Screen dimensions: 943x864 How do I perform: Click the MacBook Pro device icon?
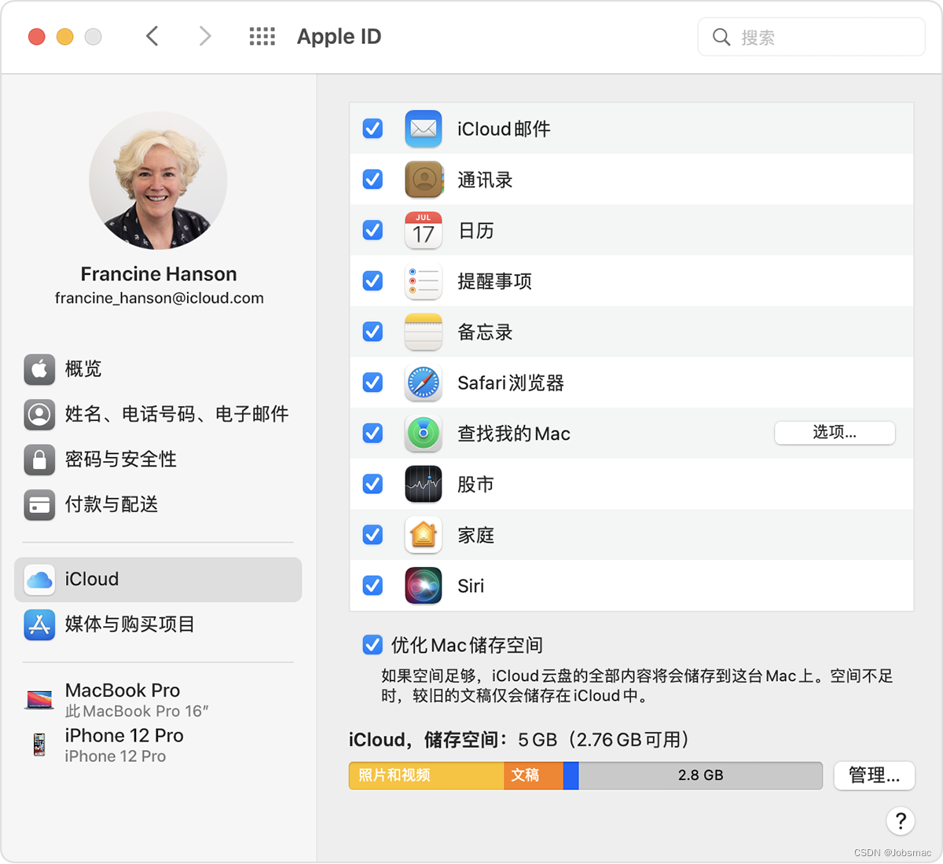(x=39, y=699)
